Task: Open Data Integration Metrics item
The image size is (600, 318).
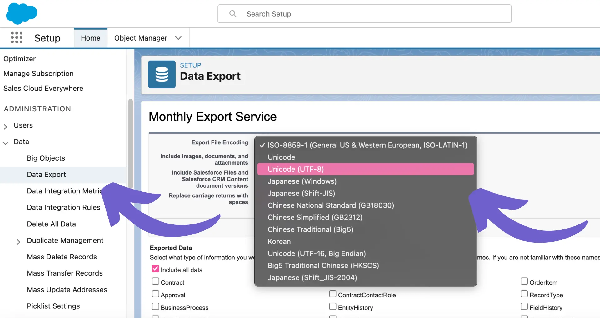Action: [x=64, y=191]
